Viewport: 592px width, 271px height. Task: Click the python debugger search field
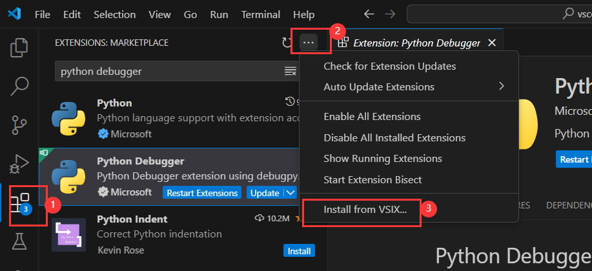click(x=168, y=71)
